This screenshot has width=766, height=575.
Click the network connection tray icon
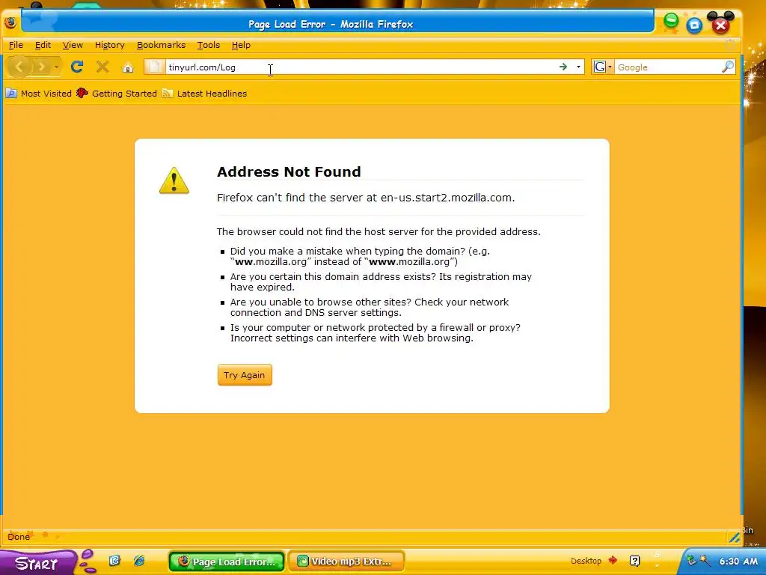click(x=691, y=560)
